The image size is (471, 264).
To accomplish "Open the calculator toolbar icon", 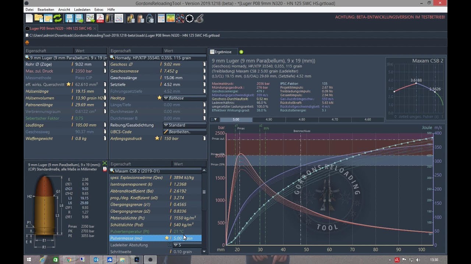I will [x=161, y=18].
